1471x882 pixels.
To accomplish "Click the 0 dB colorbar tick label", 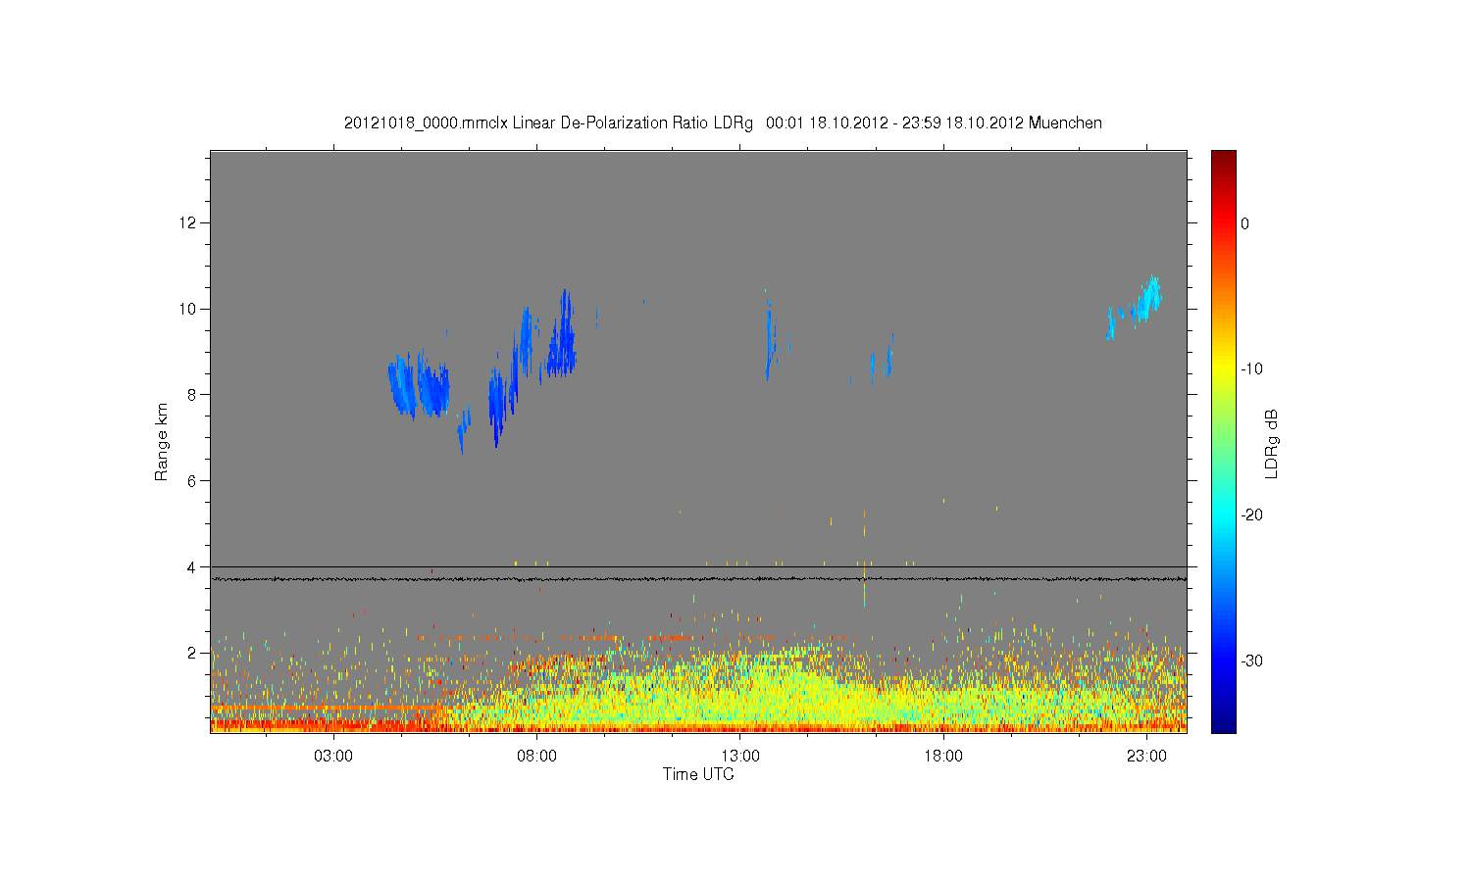I will click(x=1245, y=223).
